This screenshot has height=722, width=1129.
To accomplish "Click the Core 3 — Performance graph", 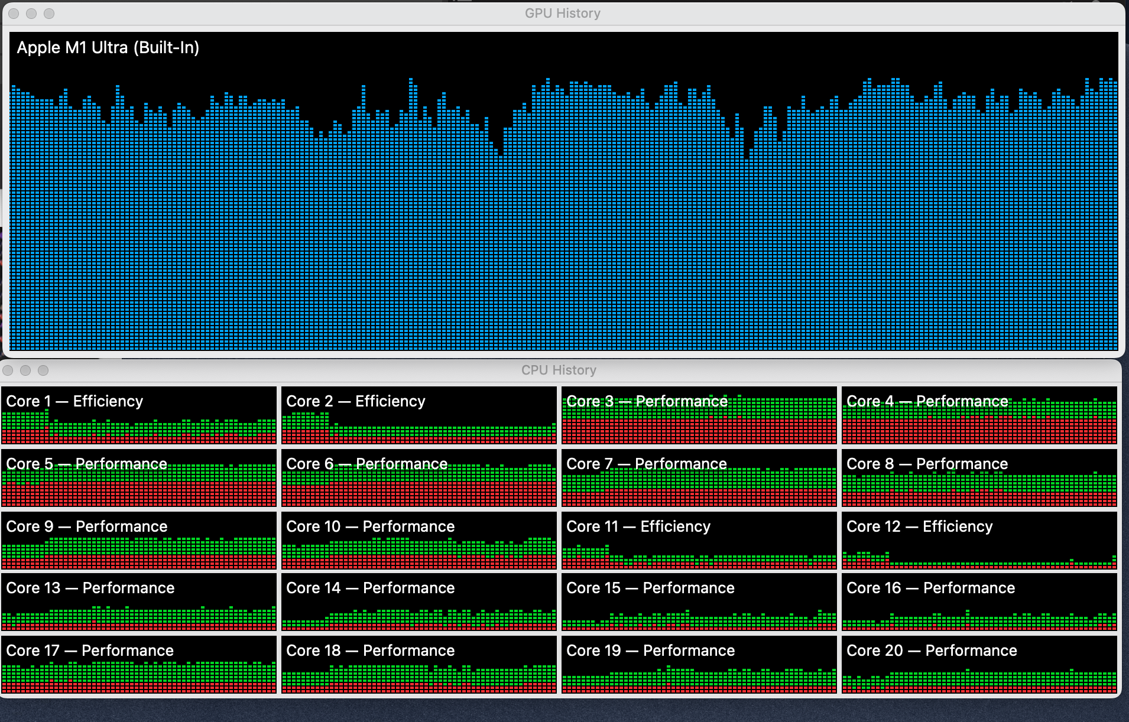I will [699, 415].
